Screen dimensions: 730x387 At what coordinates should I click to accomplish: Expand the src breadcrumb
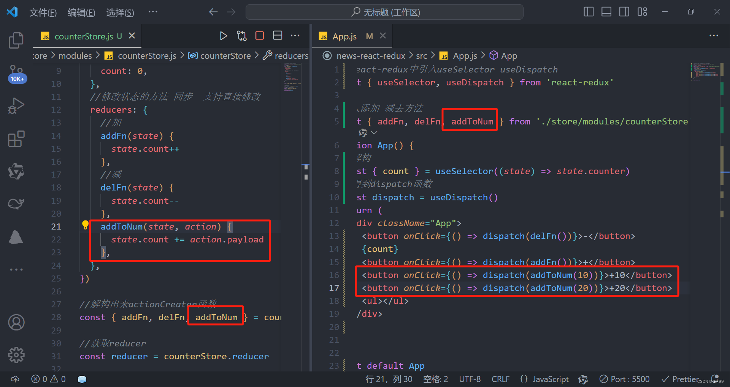point(421,56)
